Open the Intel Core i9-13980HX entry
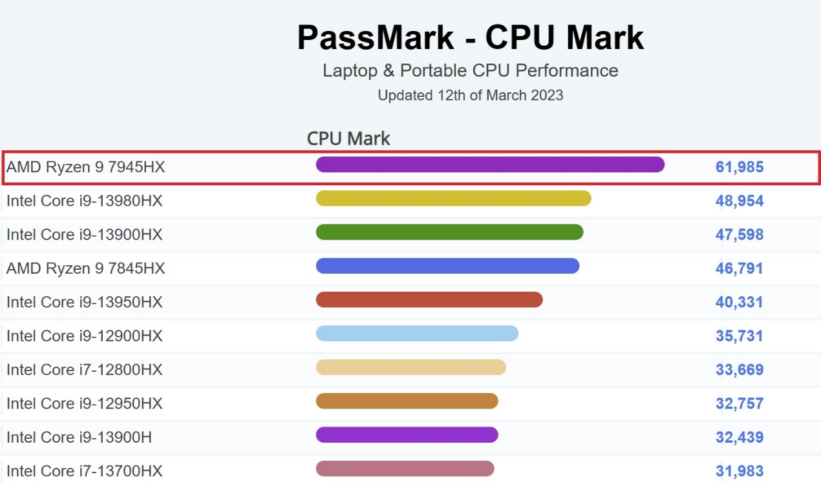The height and width of the screenshot is (486, 821). [85, 201]
